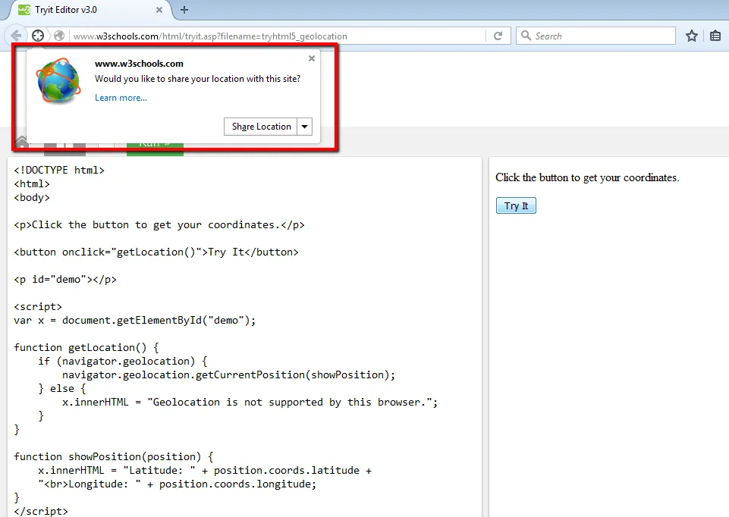
Task: Click the 'Geolocation is not supported' code line
Action: pos(250,403)
